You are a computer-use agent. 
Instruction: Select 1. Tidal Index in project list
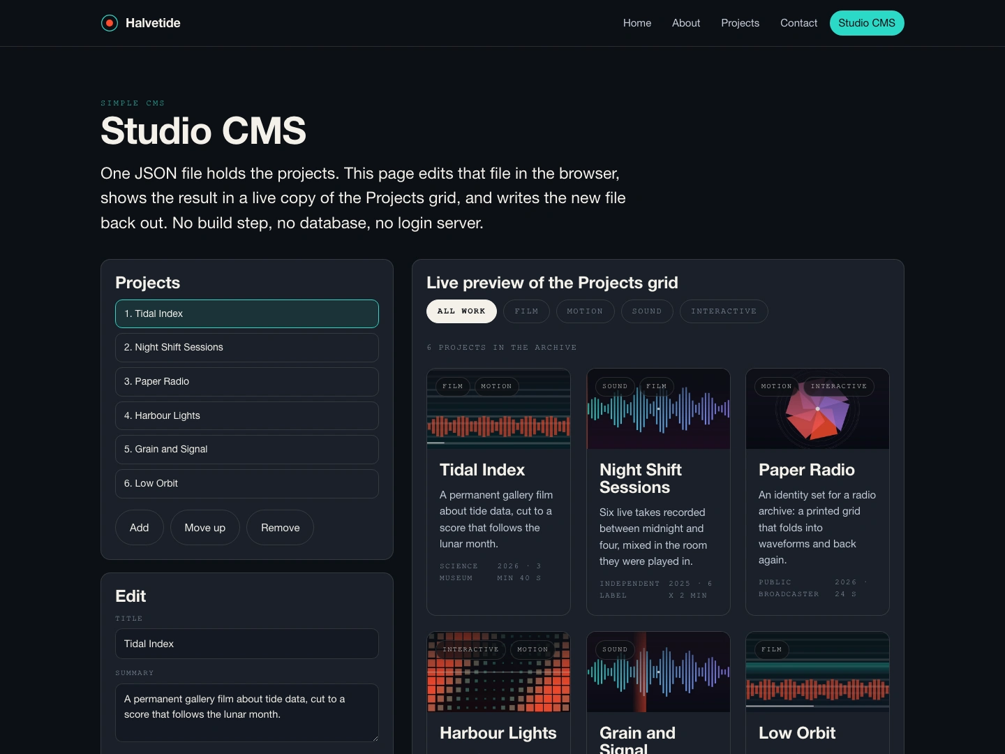tap(247, 313)
